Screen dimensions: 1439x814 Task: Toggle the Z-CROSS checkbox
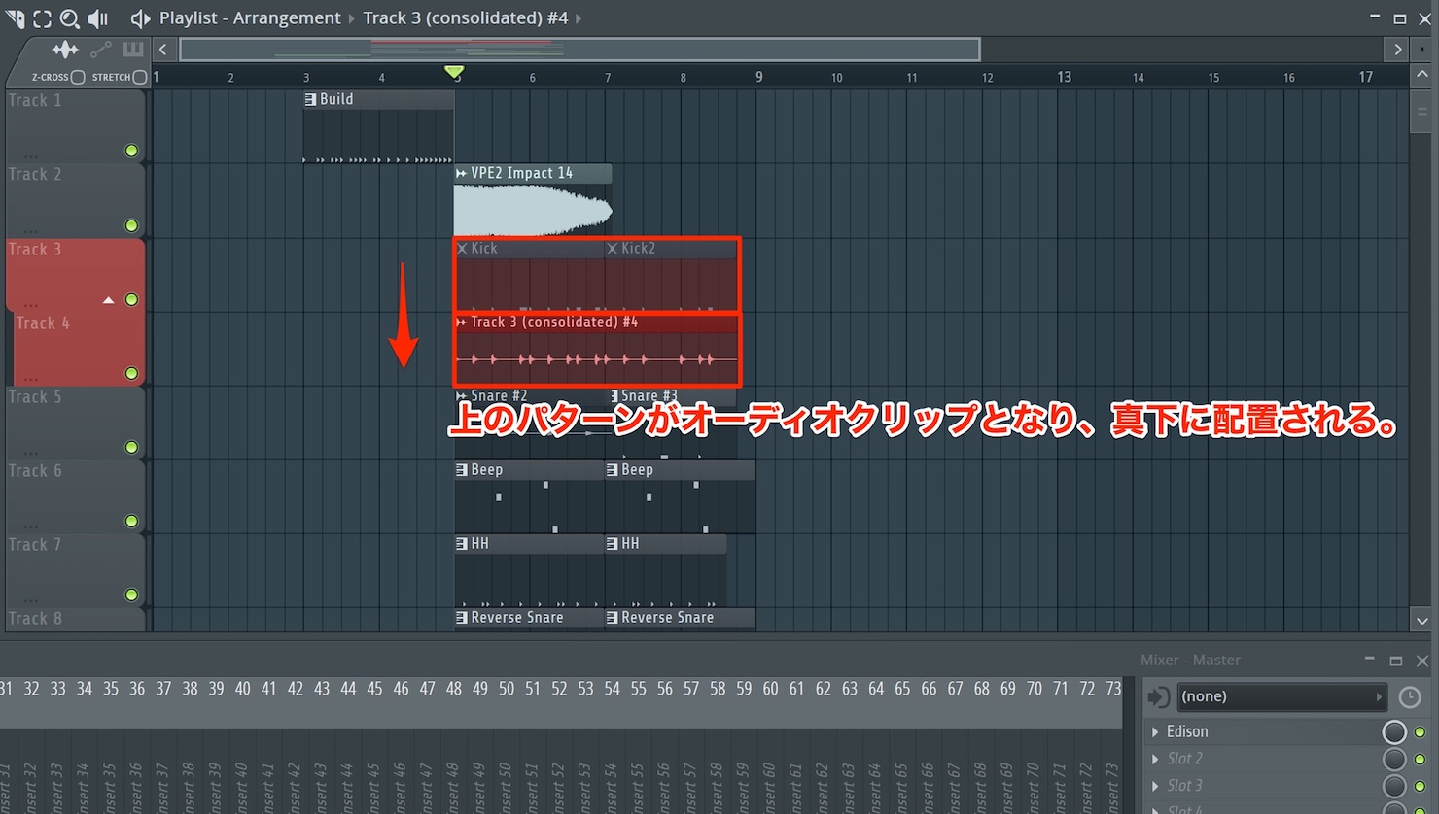78,77
